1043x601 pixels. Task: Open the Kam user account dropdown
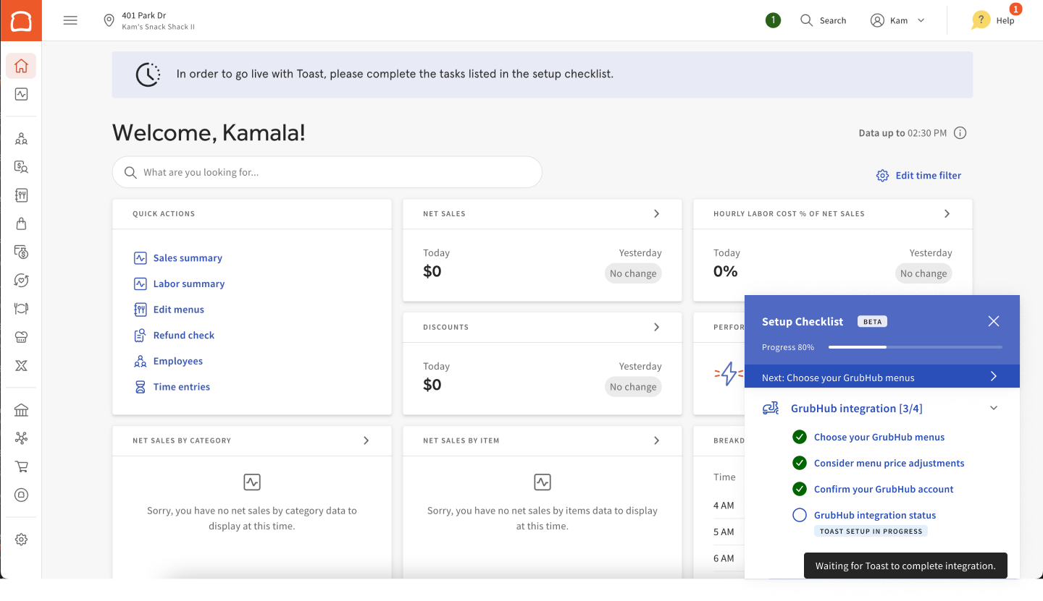pyautogui.click(x=897, y=20)
